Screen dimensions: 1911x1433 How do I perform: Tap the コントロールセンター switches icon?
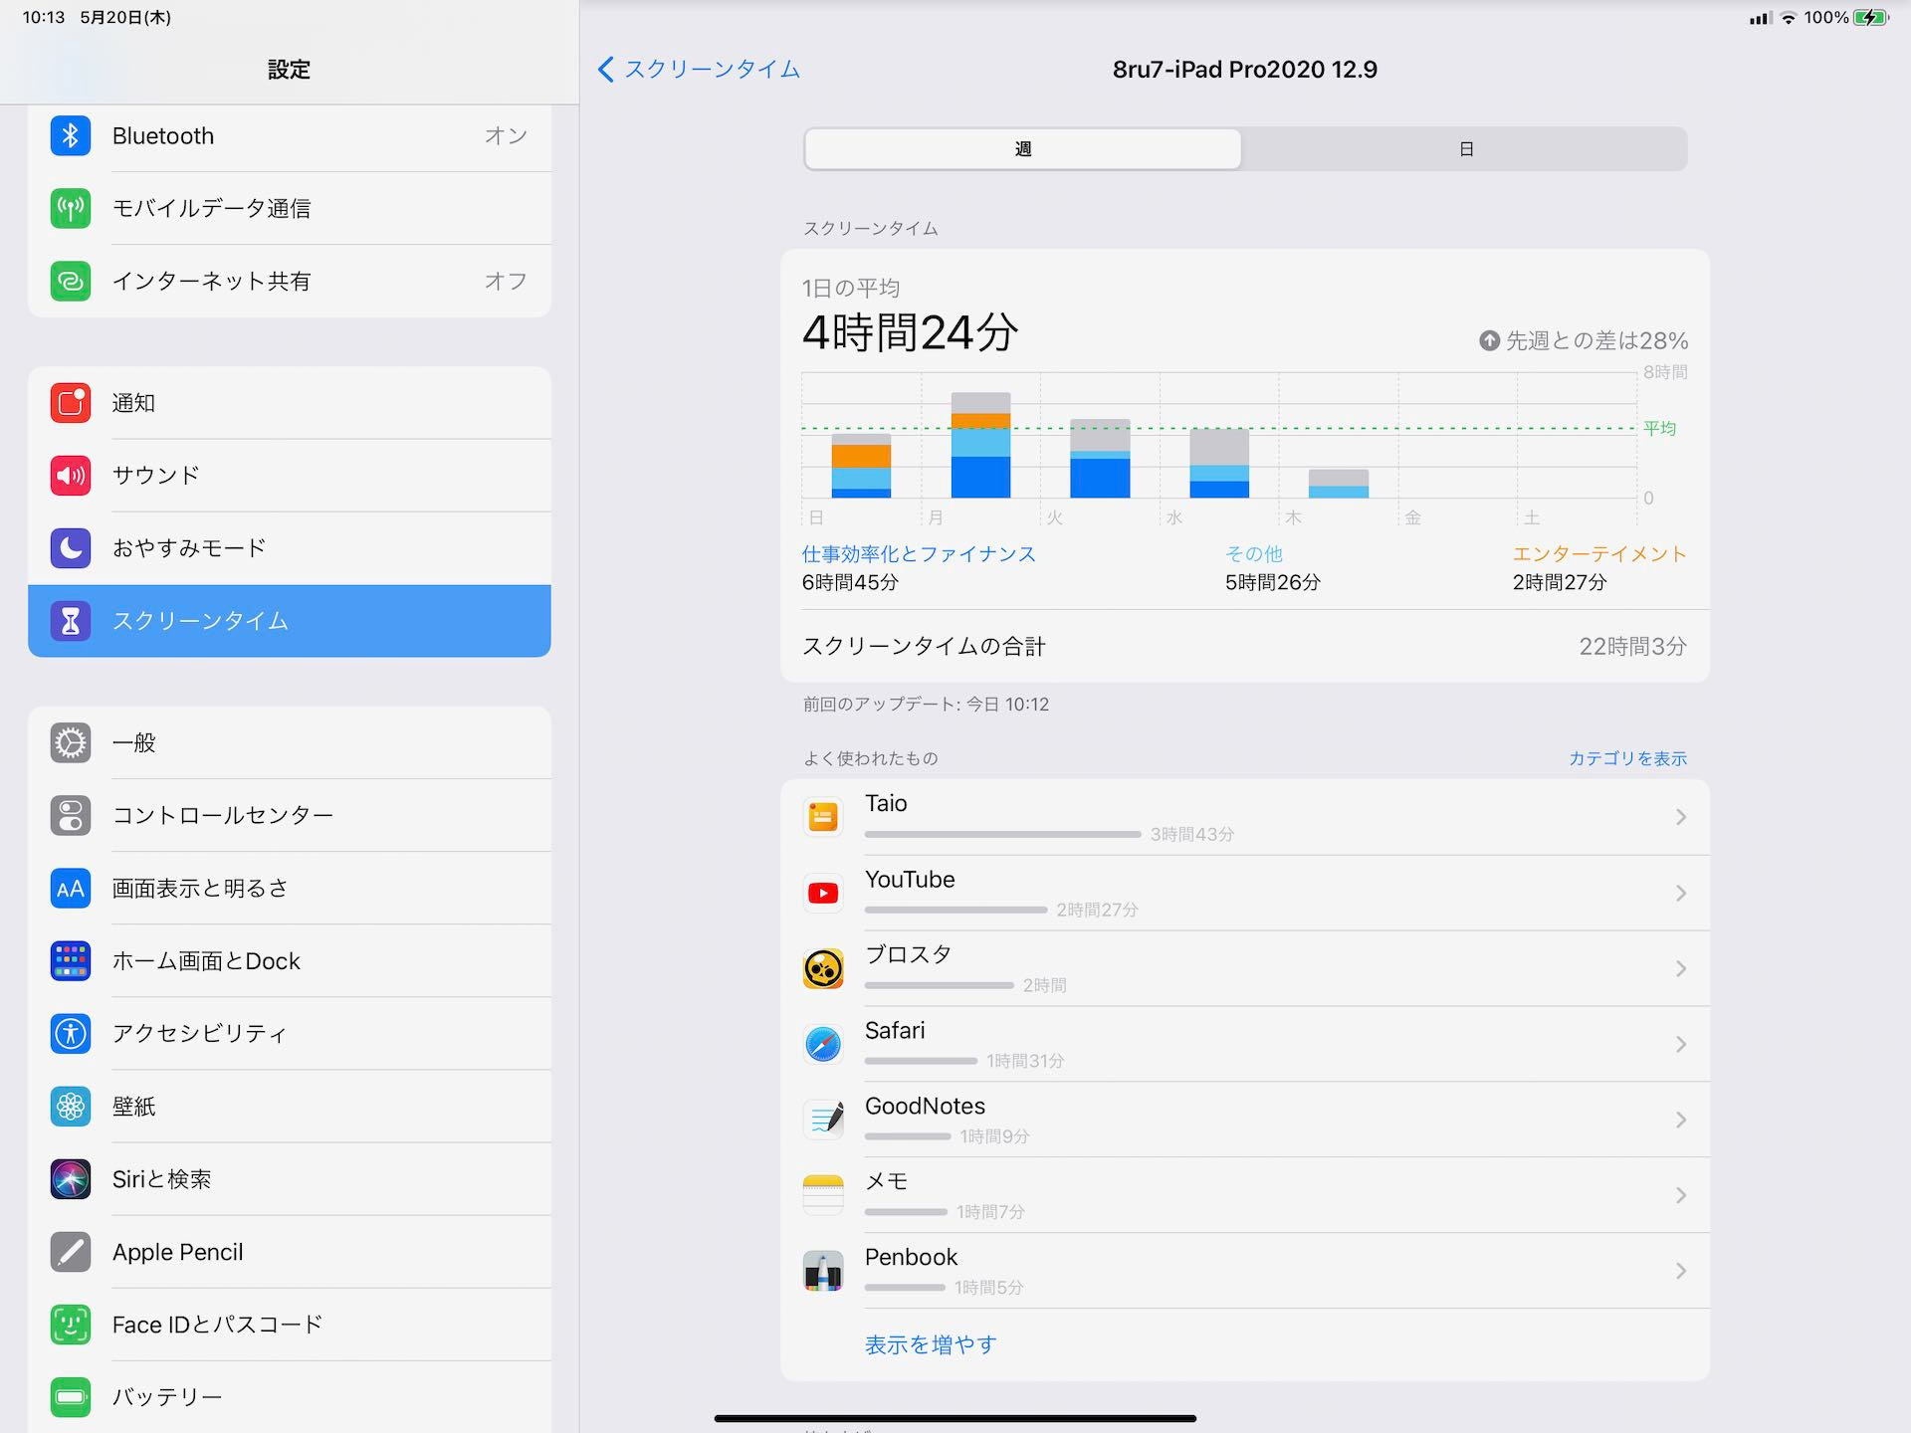pos(71,815)
